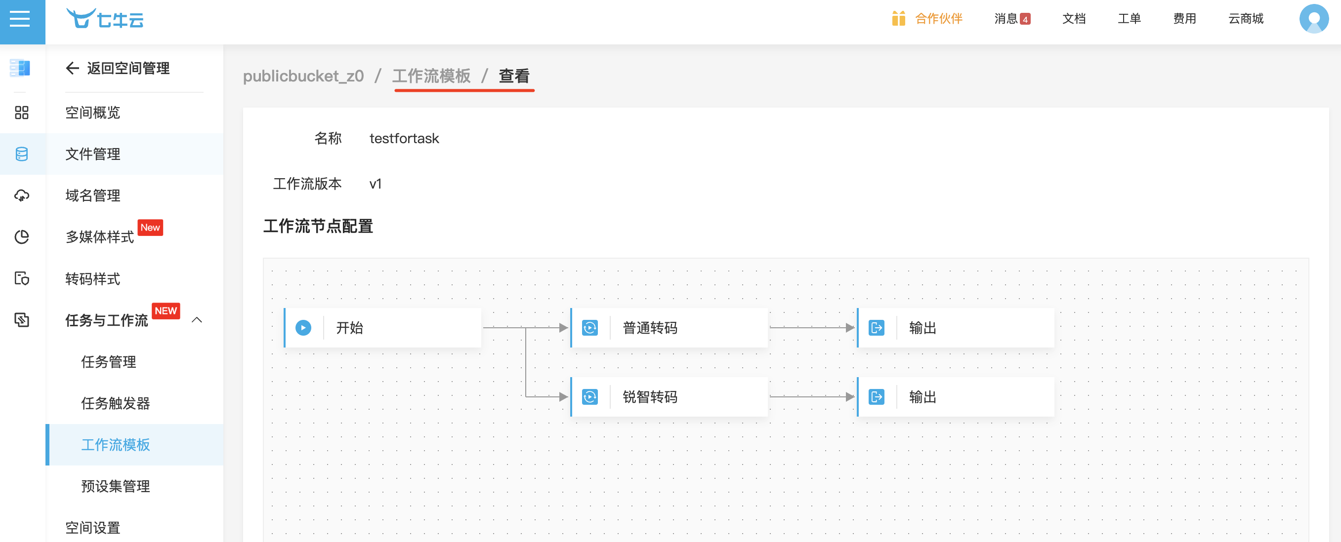Click the output icon in the upper 输出 node
1341x542 pixels.
(877, 328)
